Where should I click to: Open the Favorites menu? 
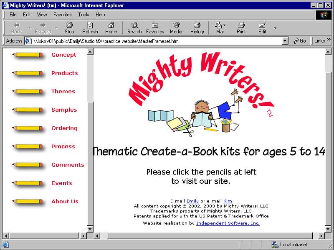[62, 15]
